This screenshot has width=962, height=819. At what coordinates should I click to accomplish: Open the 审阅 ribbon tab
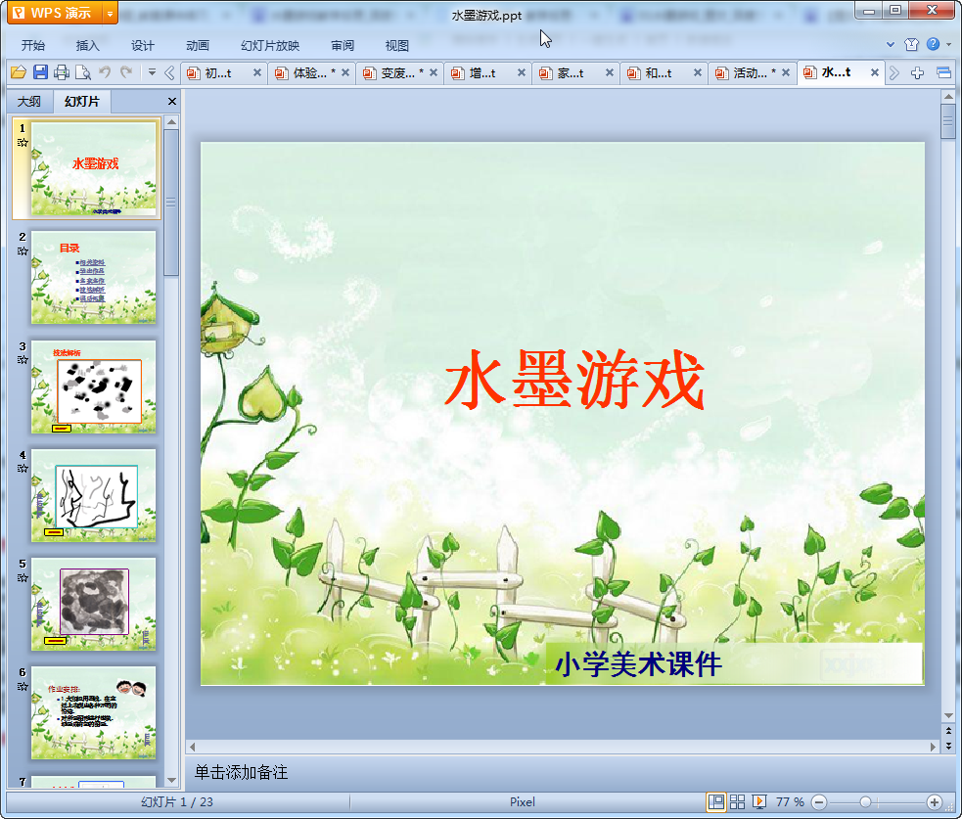[343, 45]
